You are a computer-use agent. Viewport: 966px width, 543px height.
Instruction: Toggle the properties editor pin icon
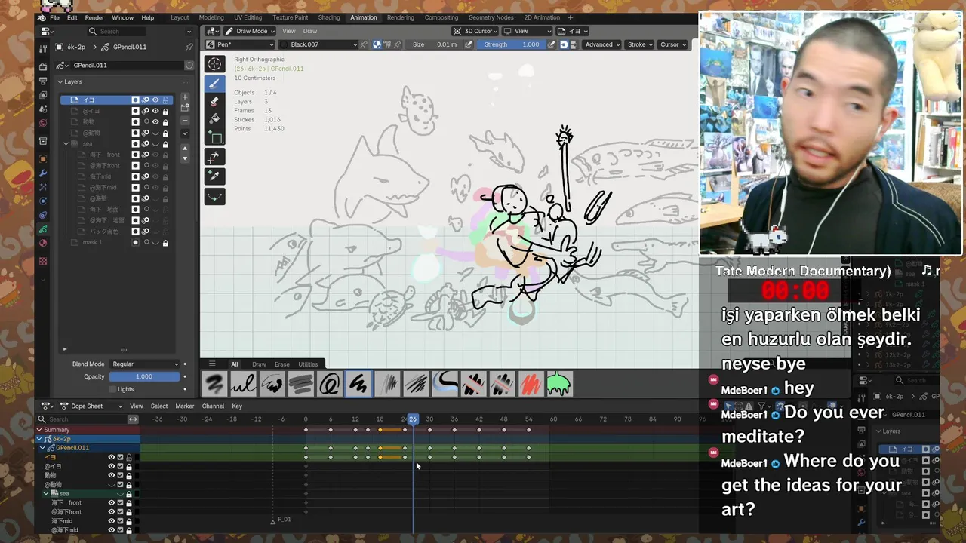point(189,47)
